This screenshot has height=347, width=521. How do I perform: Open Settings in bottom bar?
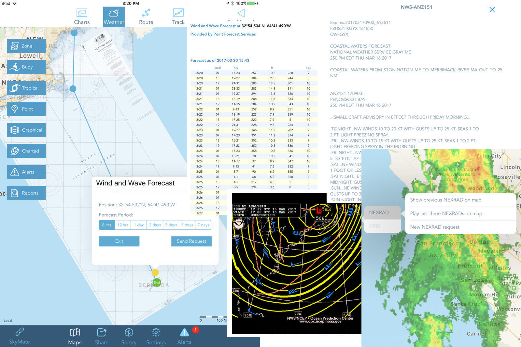[156, 336]
